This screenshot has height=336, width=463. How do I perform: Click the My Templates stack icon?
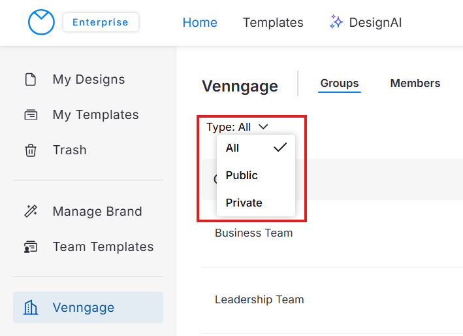click(31, 115)
